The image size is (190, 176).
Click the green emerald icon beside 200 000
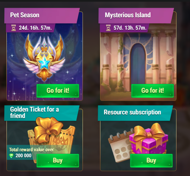click(11, 156)
